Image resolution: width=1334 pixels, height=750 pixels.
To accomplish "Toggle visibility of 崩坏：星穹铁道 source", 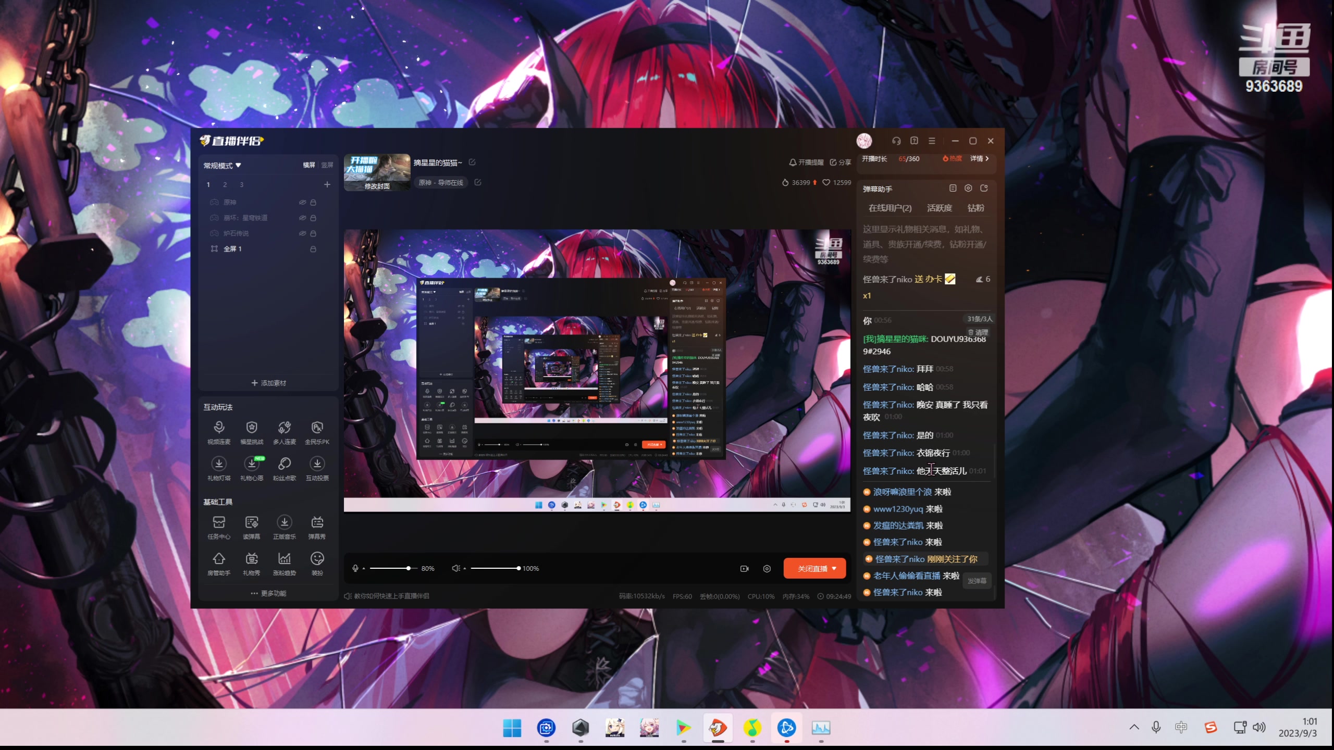I will [302, 218].
